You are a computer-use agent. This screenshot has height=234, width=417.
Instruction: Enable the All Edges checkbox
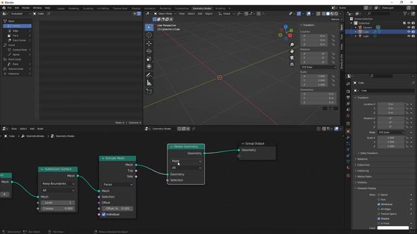point(379,209)
